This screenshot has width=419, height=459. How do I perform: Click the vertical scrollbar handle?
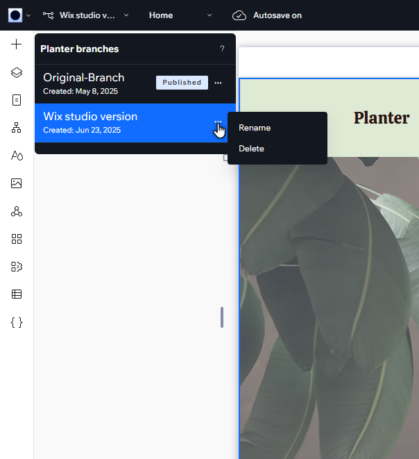pos(222,317)
